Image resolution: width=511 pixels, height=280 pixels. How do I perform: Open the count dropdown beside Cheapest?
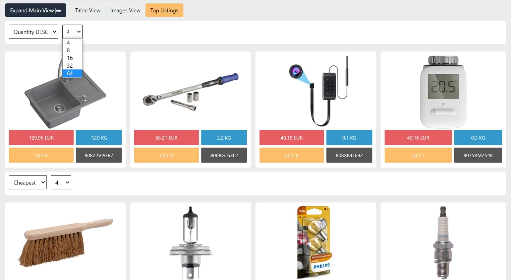(x=61, y=182)
